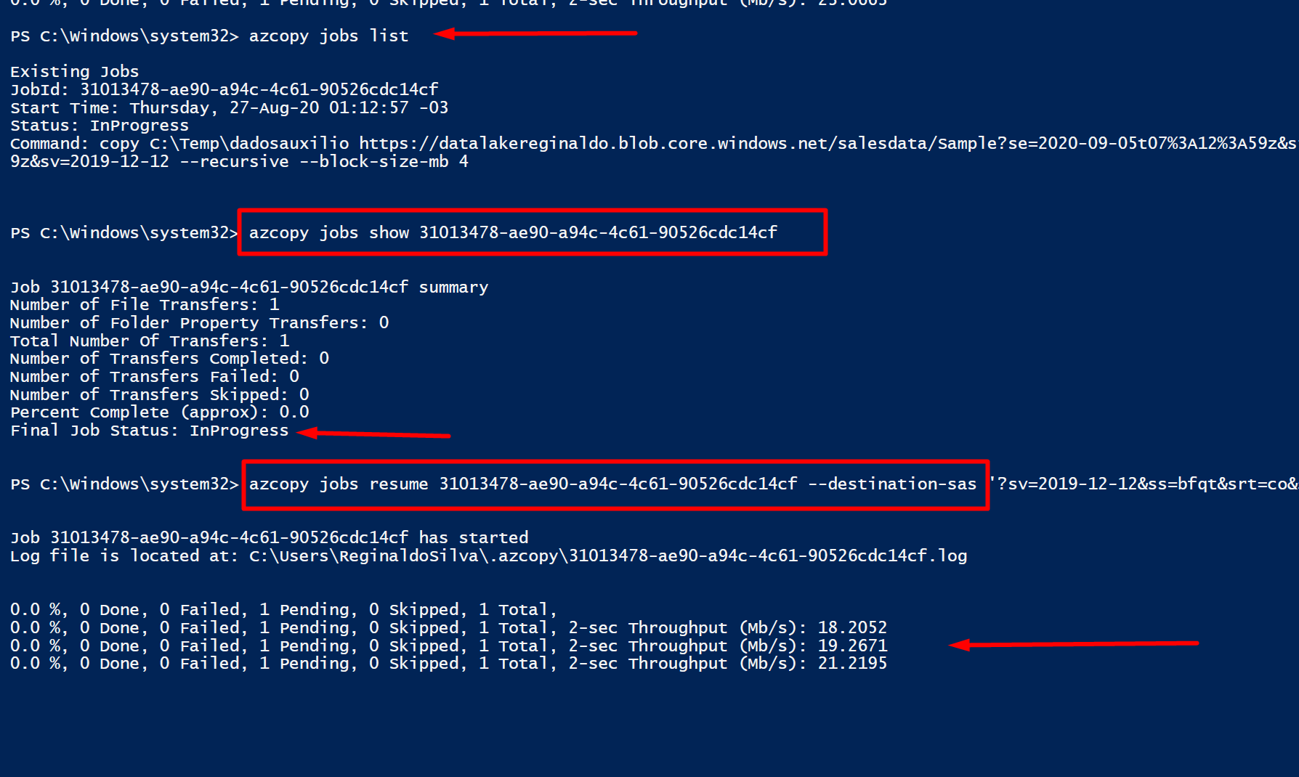1299x777 pixels.
Task: Click 'Total Number Of Transfers: 1' line
Action: pos(150,341)
